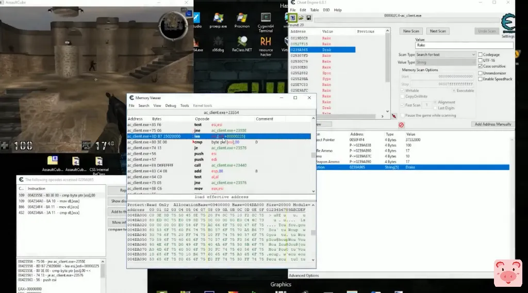Toggle the UTF-16 checkbox
Screen dimensions: 528x293
(480, 60)
